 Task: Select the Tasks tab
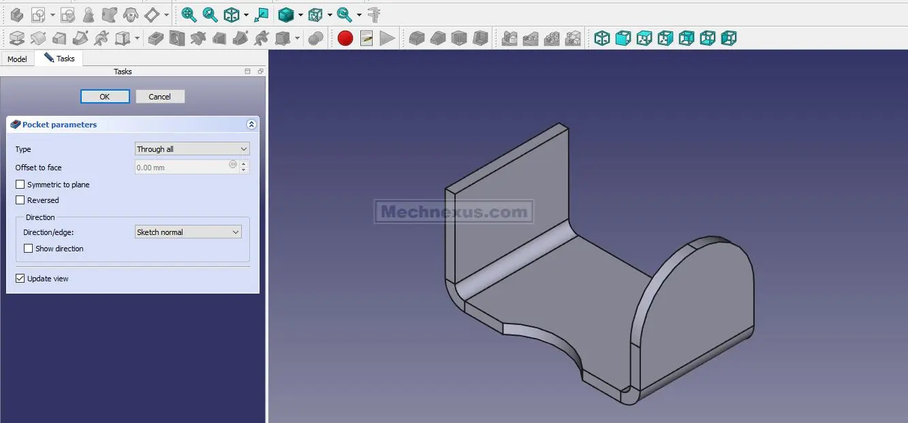tap(59, 59)
